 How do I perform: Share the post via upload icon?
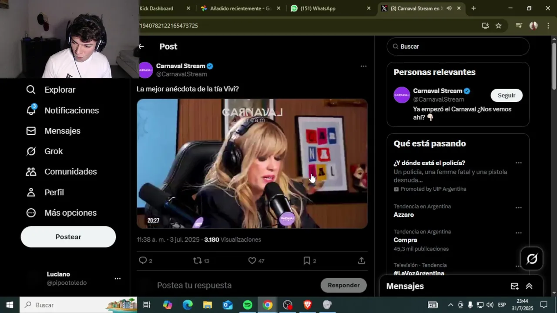361,260
